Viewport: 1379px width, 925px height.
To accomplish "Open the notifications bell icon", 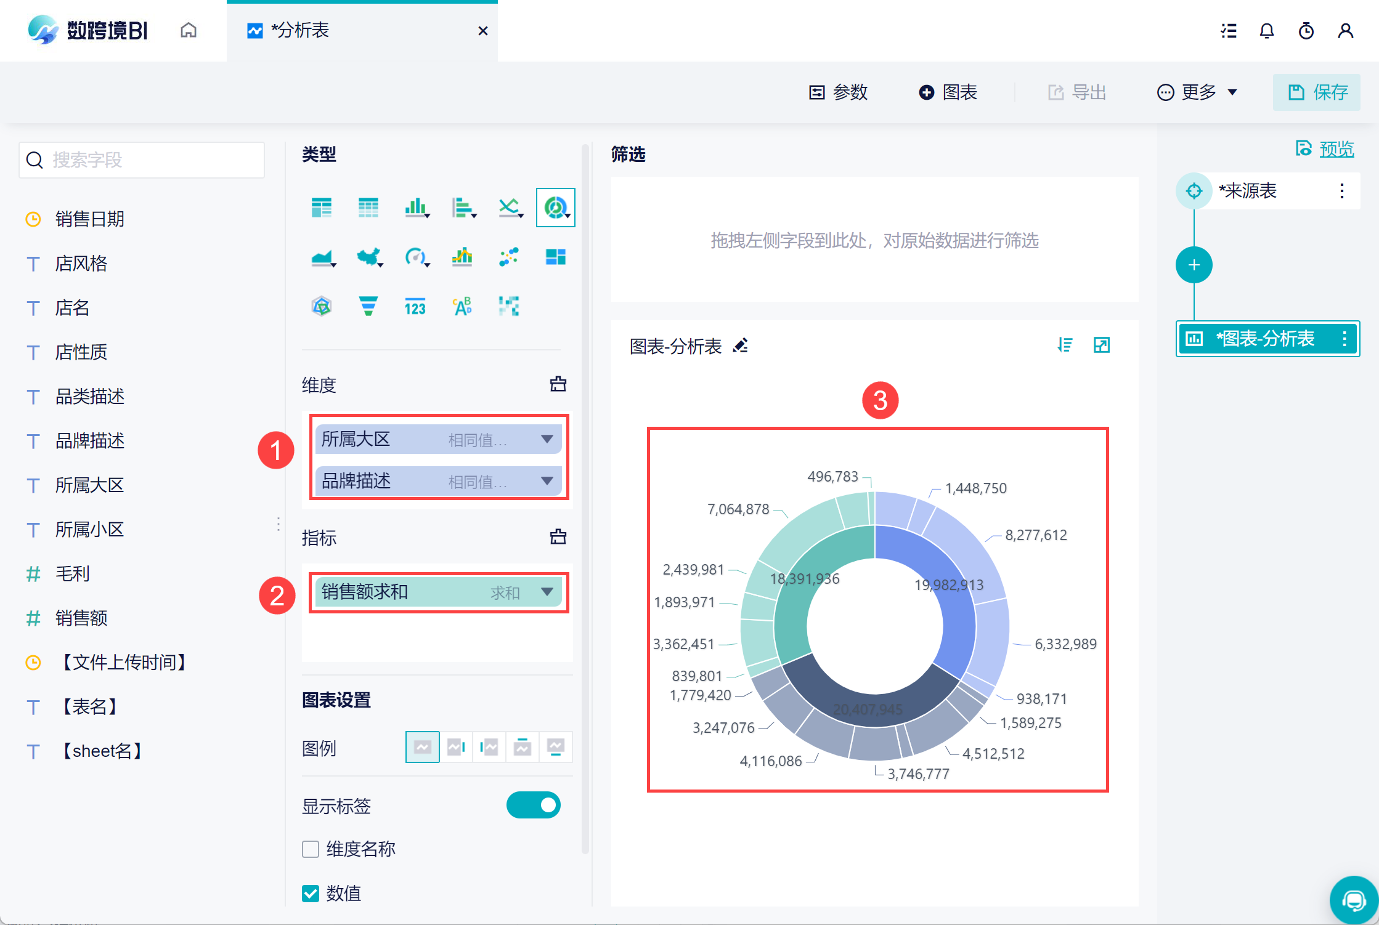I will pyautogui.click(x=1266, y=31).
